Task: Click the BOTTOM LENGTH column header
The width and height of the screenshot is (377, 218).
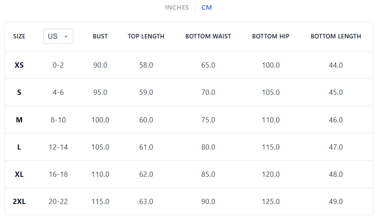Action: coord(336,36)
